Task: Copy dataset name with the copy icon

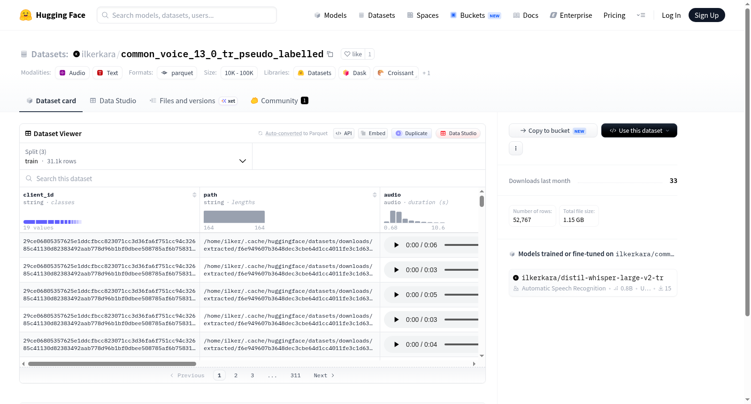Action: (330, 54)
